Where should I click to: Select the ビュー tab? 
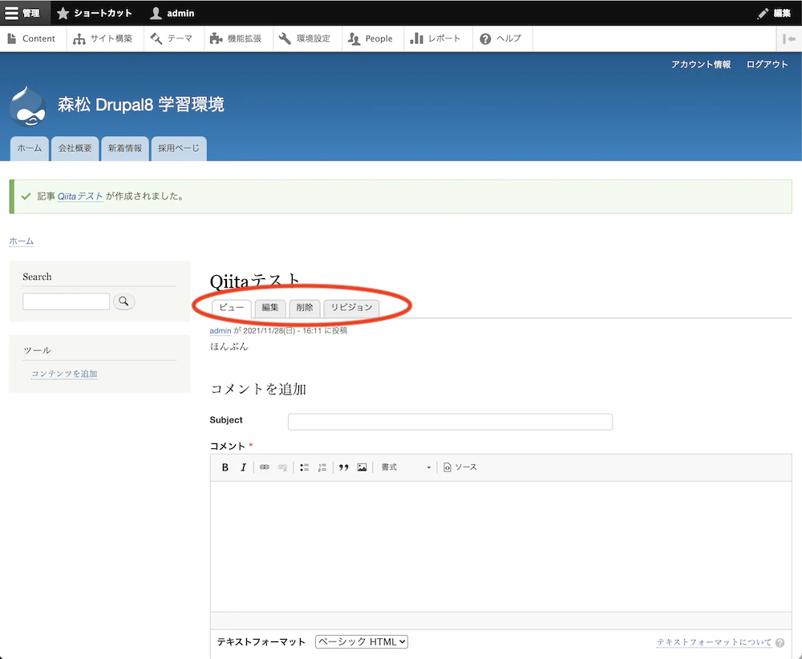coord(232,308)
